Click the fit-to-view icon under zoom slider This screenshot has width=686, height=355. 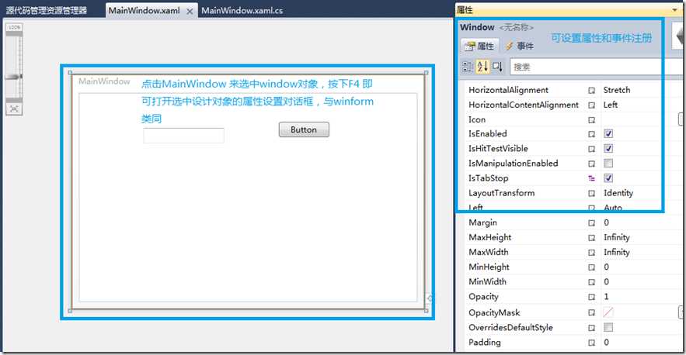point(14,109)
